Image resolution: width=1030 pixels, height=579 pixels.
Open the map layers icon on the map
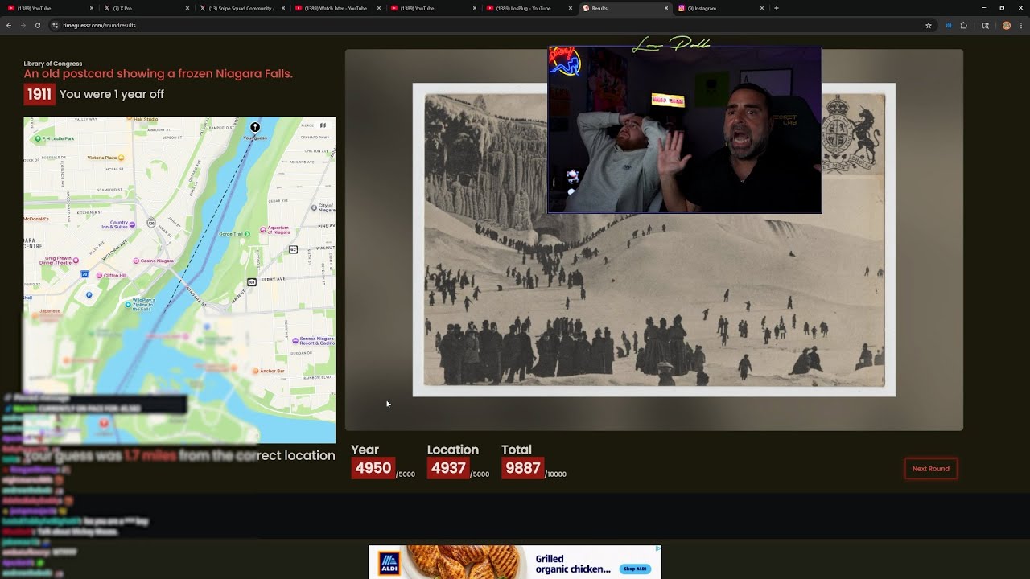click(323, 125)
